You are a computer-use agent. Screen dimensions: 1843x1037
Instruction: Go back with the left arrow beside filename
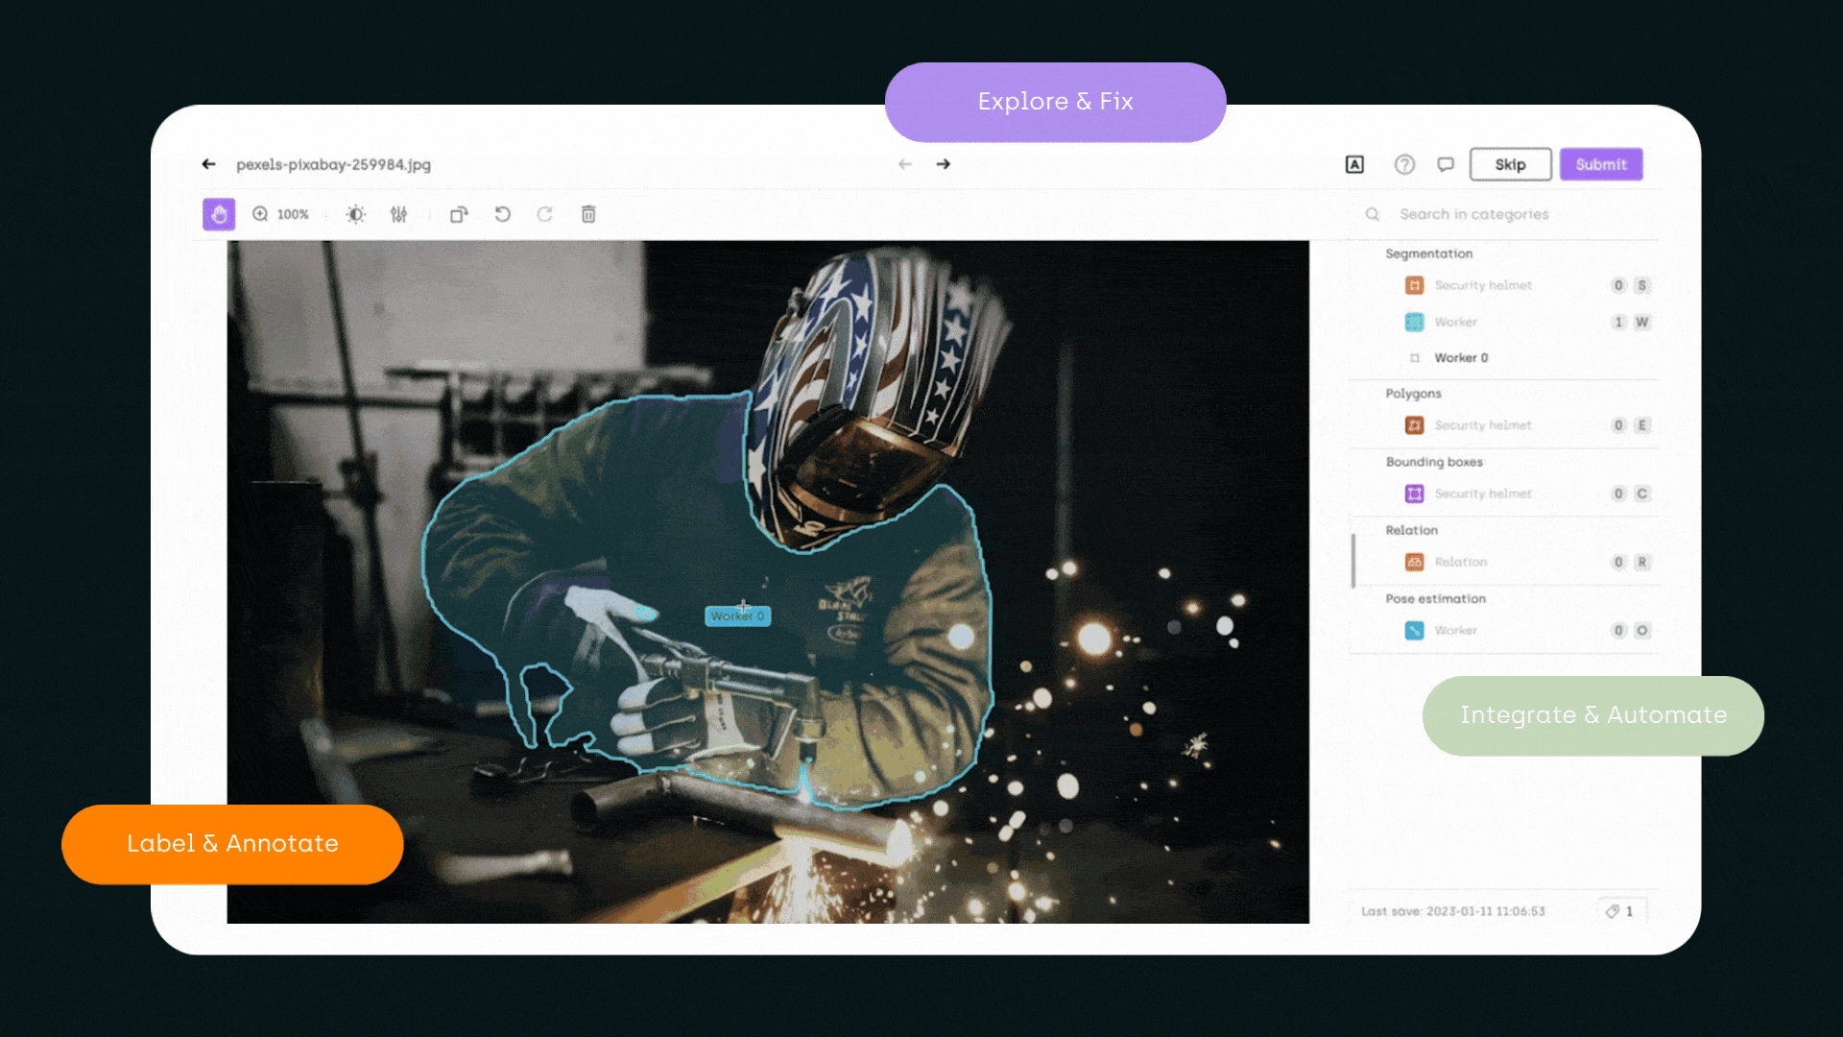208,164
